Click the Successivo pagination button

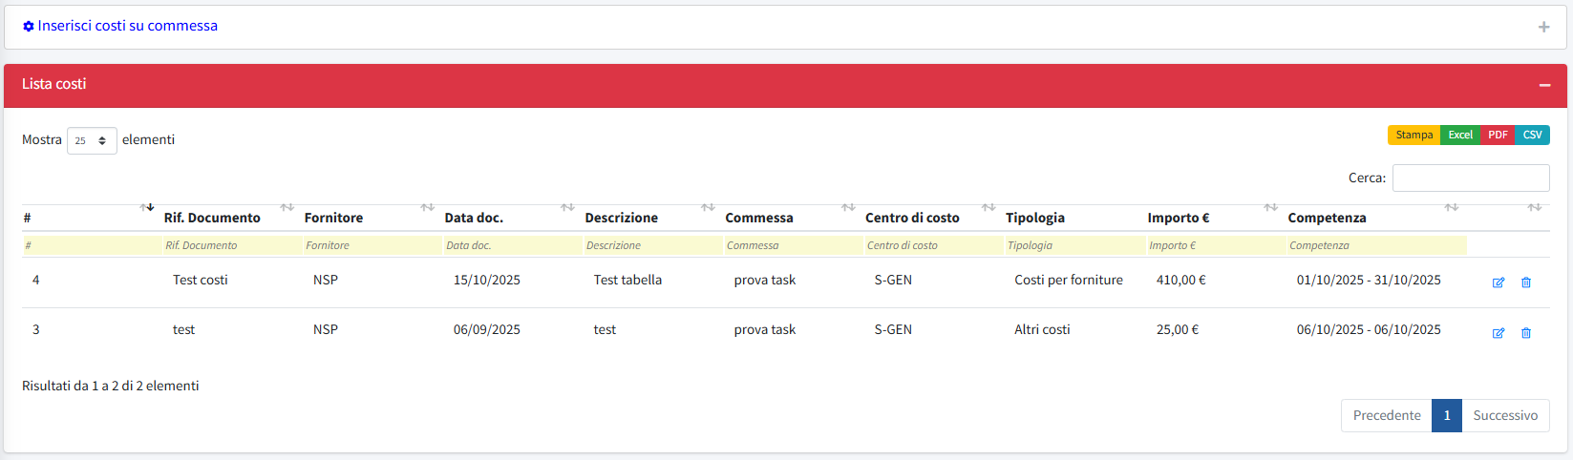point(1504,415)
